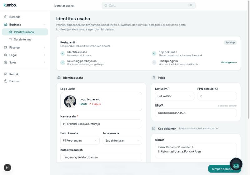Click the uploaded business logo thumbnail
The height and width of the screenshot is (175, 250).
[70, 102]
